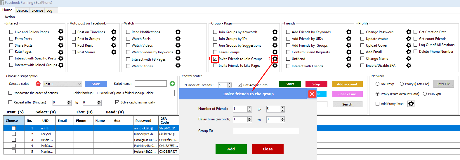Check Like and Follow Pages checkbox
The width and height of the screenshot is (460, 160).
click(11, 32)
